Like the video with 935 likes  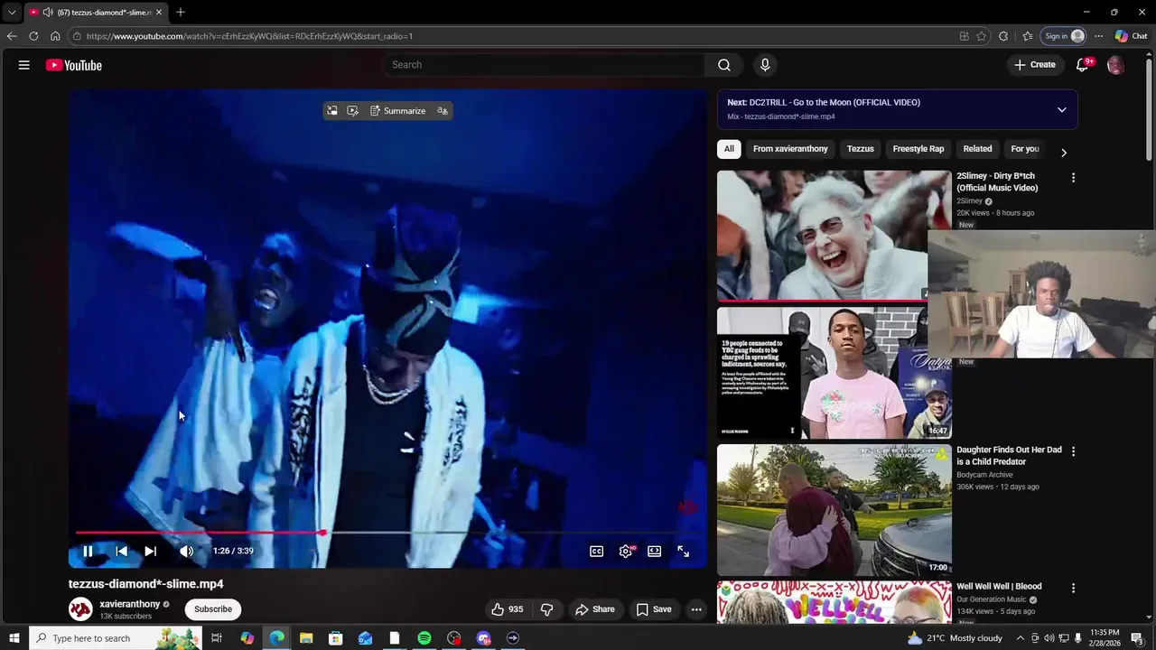pos(507,609)
